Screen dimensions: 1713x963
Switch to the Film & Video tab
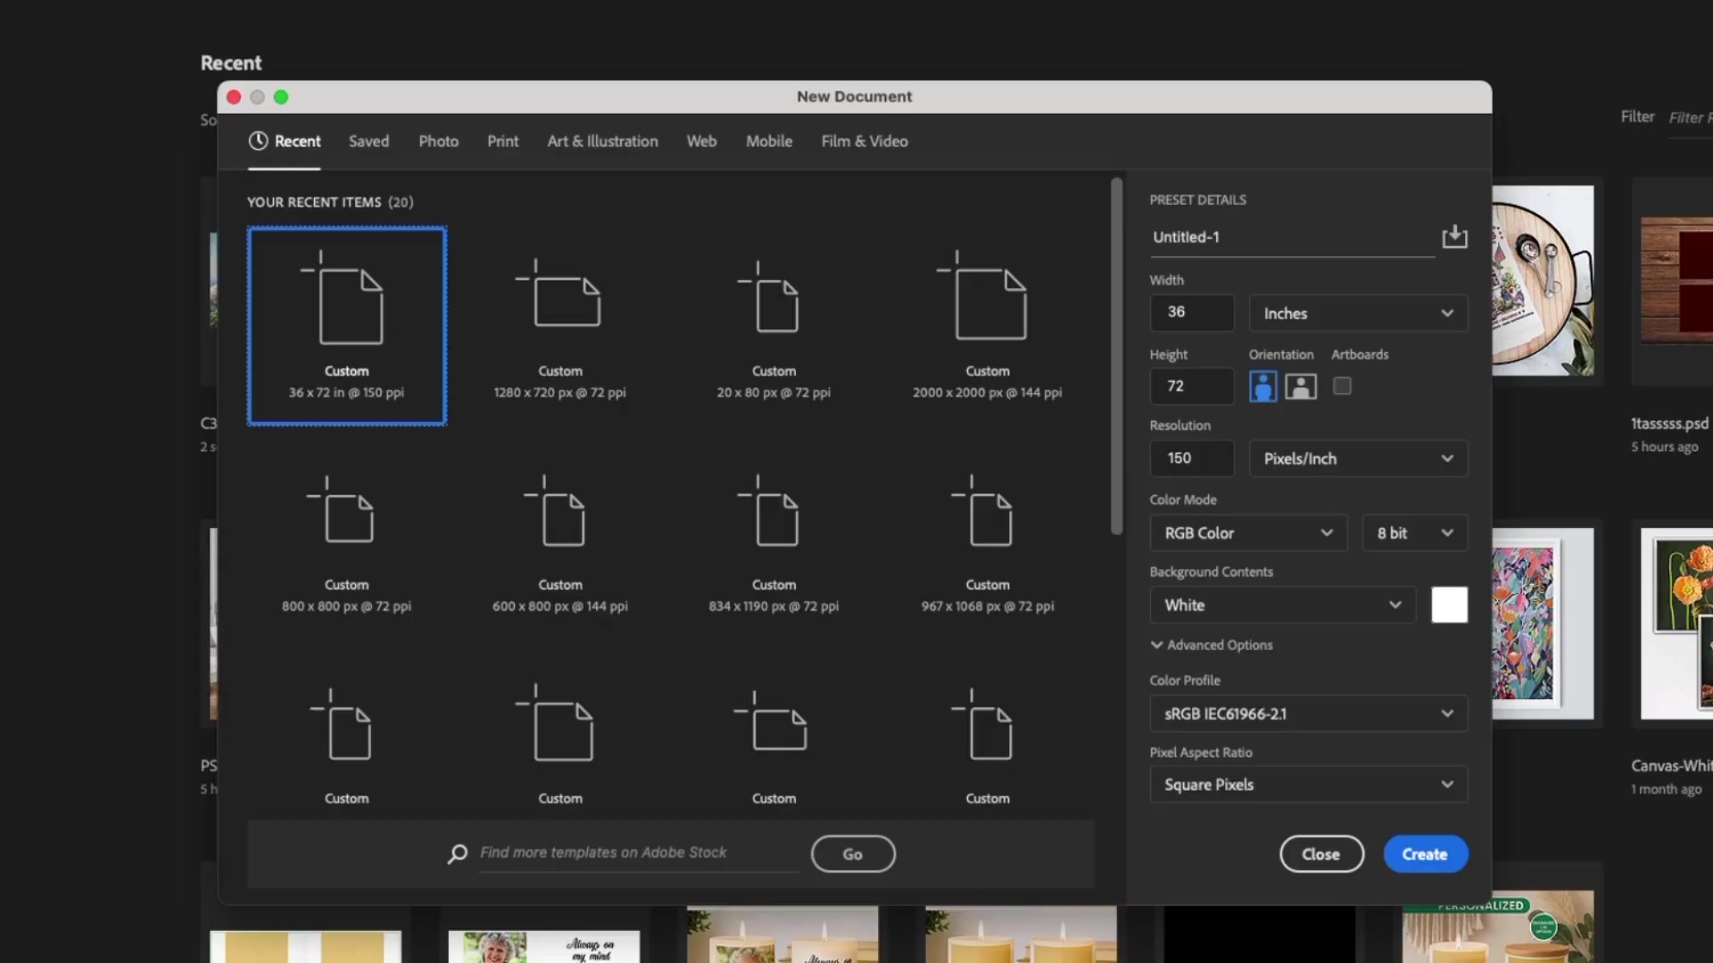(864, 141)
